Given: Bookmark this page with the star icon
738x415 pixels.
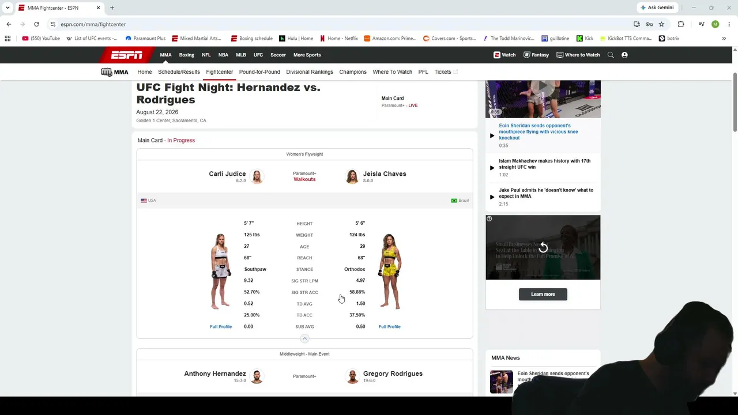Looking at the screenshot, I should [x=661, y=24].
